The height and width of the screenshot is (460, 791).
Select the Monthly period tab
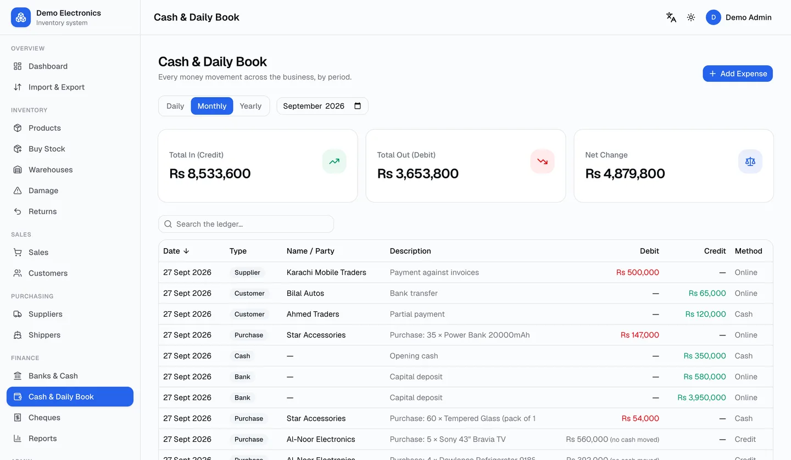point(212,106)
